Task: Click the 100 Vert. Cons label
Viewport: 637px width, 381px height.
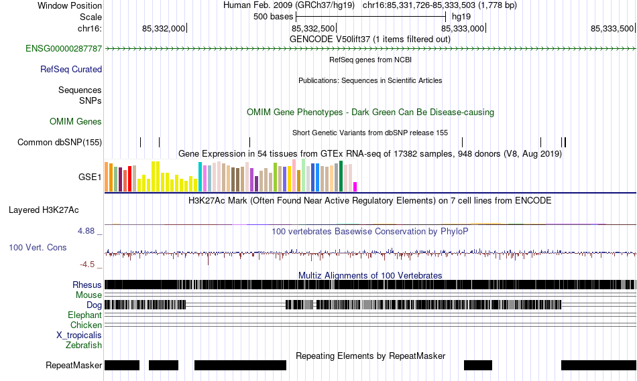Action: click(38, 248)
